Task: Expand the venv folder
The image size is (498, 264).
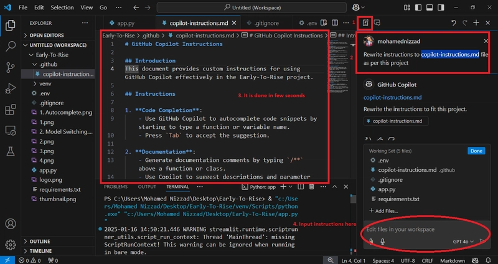Action: [45, 83]
